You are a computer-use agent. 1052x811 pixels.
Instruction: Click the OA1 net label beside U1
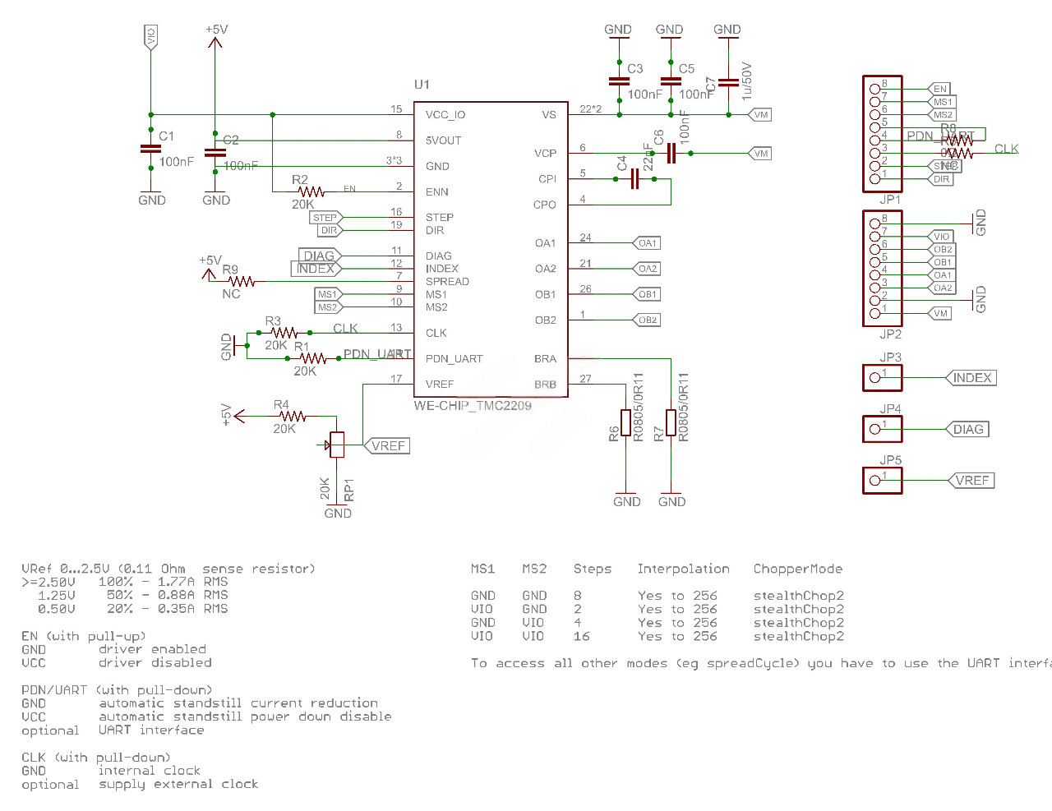pos(647,243)
